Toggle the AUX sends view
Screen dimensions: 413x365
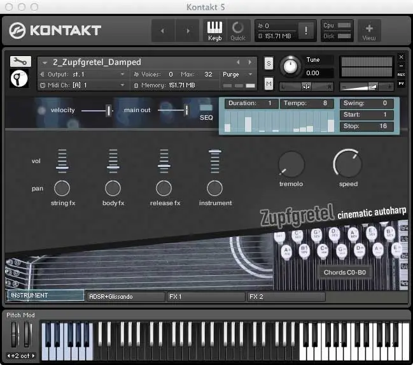click(401, 75)
